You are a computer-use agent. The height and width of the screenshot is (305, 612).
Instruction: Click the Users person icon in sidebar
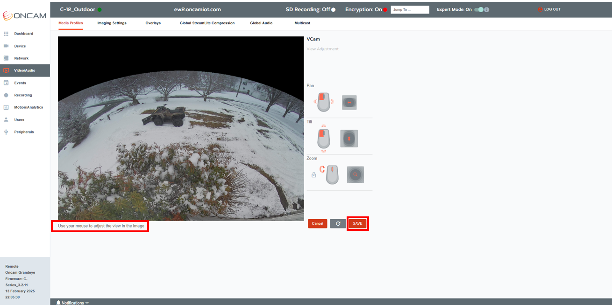coord(6,119)
